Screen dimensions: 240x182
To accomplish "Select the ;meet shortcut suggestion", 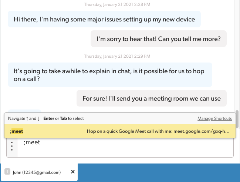I will [120, 131].
